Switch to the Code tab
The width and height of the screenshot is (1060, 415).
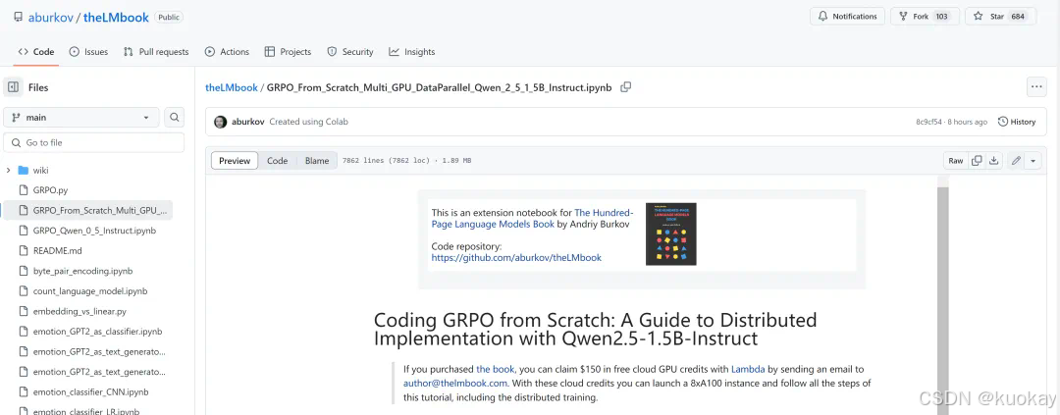click(36, 51)
